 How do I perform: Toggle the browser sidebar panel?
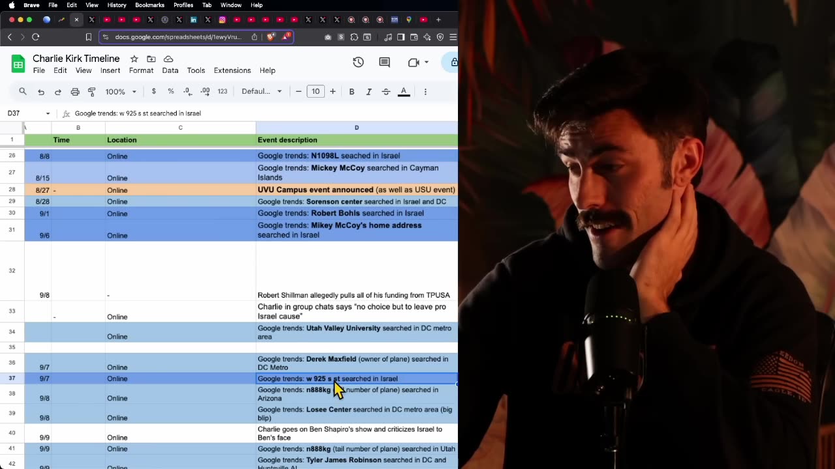pos(401,37)
